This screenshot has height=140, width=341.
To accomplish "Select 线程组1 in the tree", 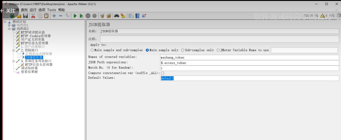I will (23, 25).
